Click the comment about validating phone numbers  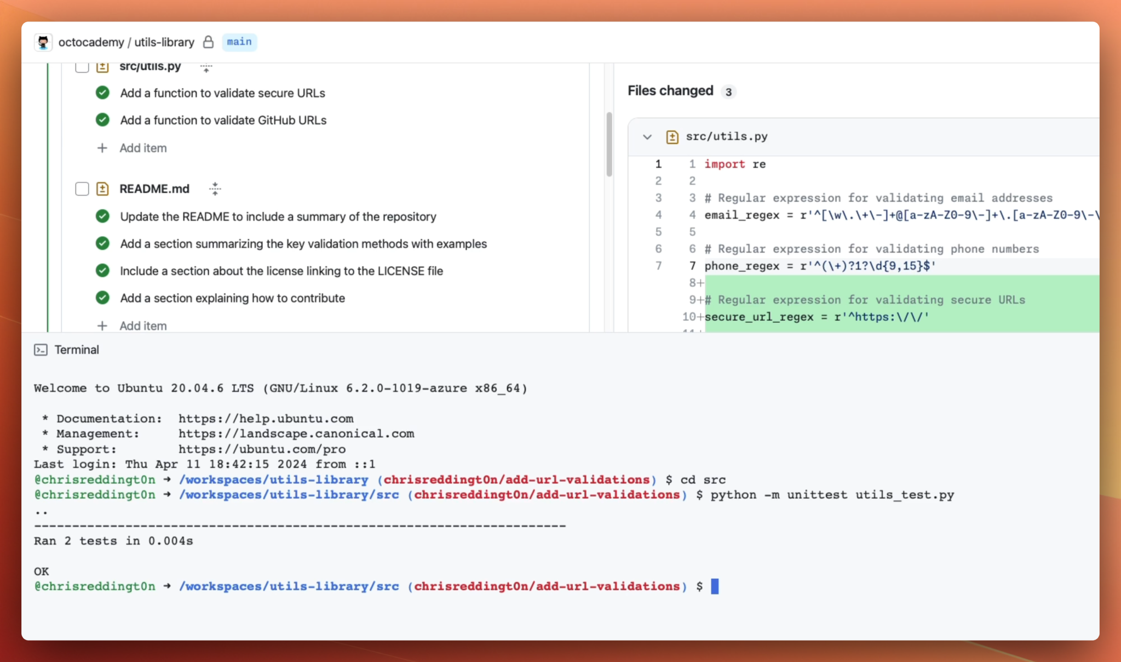(872, 249)
